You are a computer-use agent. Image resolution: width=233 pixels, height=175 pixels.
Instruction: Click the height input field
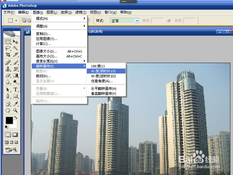click(190, 21)
